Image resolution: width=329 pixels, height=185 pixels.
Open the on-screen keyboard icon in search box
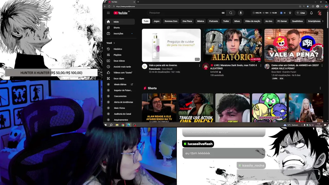(x=223, y=13)
